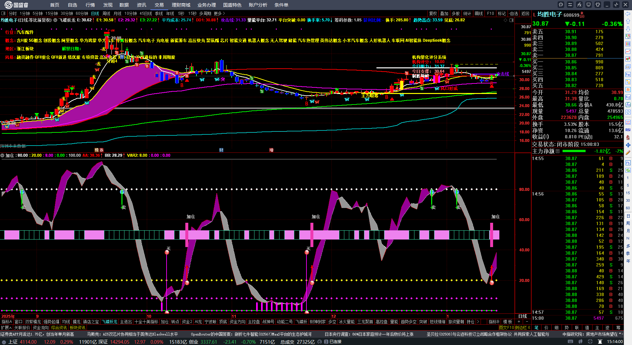The image size is (632, 345).
Task: Click the blue four-way move arrows icon
Action: [x=628, y=145]
